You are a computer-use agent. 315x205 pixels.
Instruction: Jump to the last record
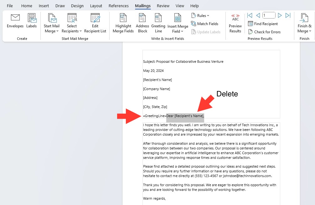[288, 15]
